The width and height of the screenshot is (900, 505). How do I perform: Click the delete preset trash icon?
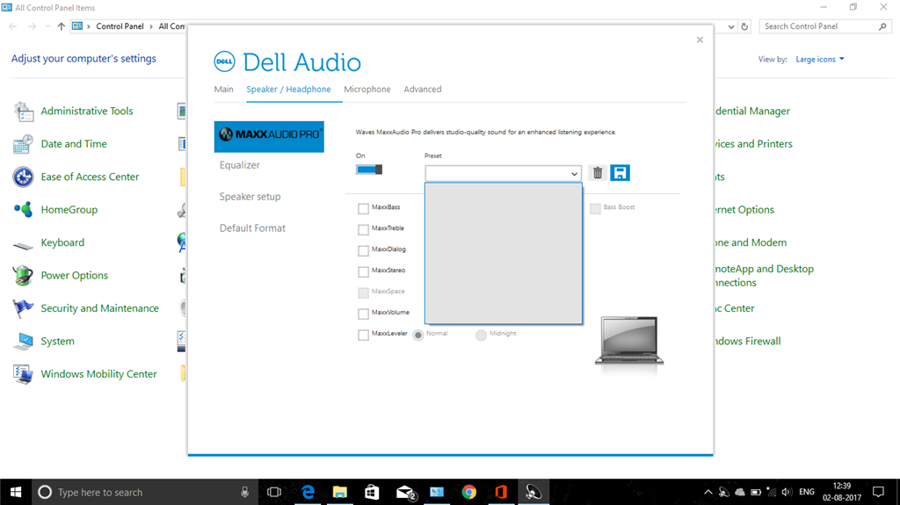[x=598, y=173]
